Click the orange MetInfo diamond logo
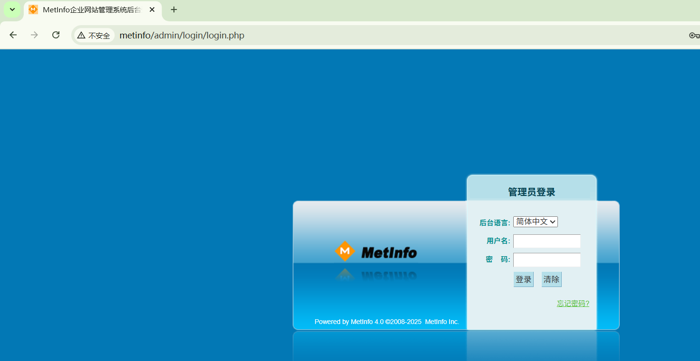This screenshot has width=700, height=361. [x=345, y=251]
